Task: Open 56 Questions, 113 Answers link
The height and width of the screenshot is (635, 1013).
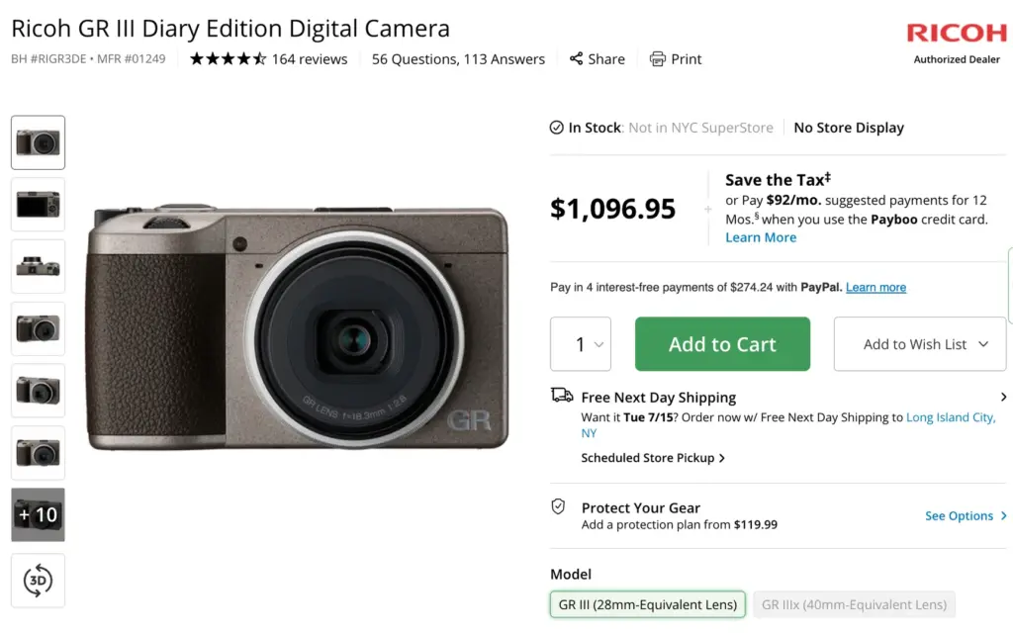Action: (x=458, y=59)
